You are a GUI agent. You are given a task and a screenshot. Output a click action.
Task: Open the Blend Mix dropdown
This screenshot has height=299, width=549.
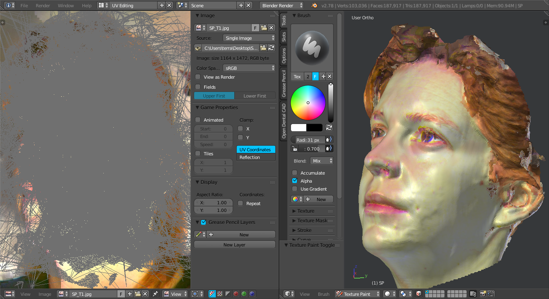coord(322,161)
